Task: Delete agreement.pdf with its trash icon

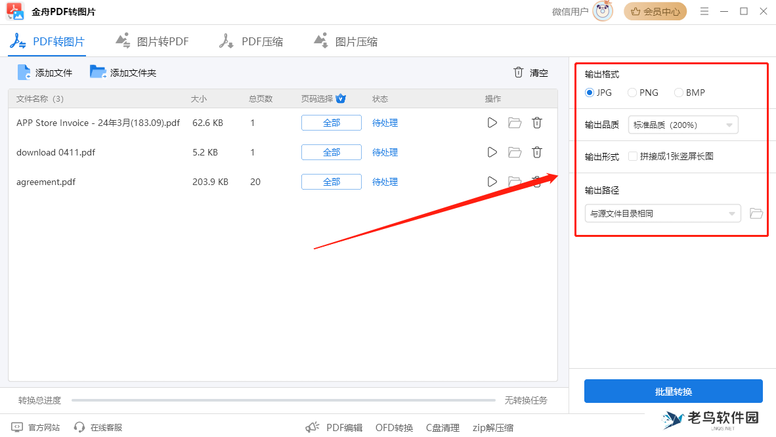Action: 536,182
